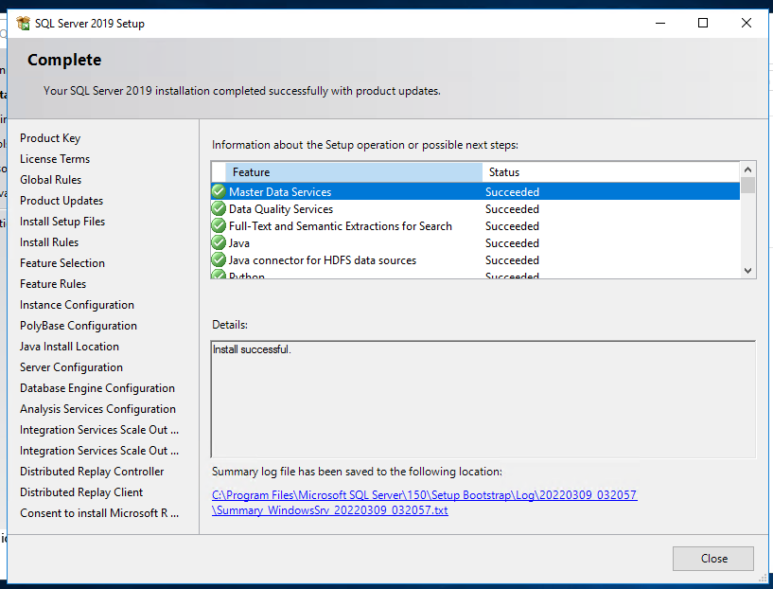Select Java connector for HDFS data sources row
773x589 pixels.
coord(475,260)
